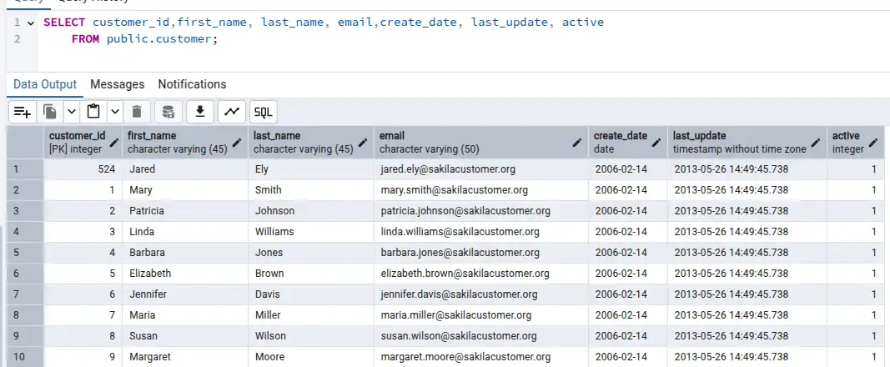Click the last name cell Ely
The width and height of the screenshot is (890, 367).
[311, 169]
